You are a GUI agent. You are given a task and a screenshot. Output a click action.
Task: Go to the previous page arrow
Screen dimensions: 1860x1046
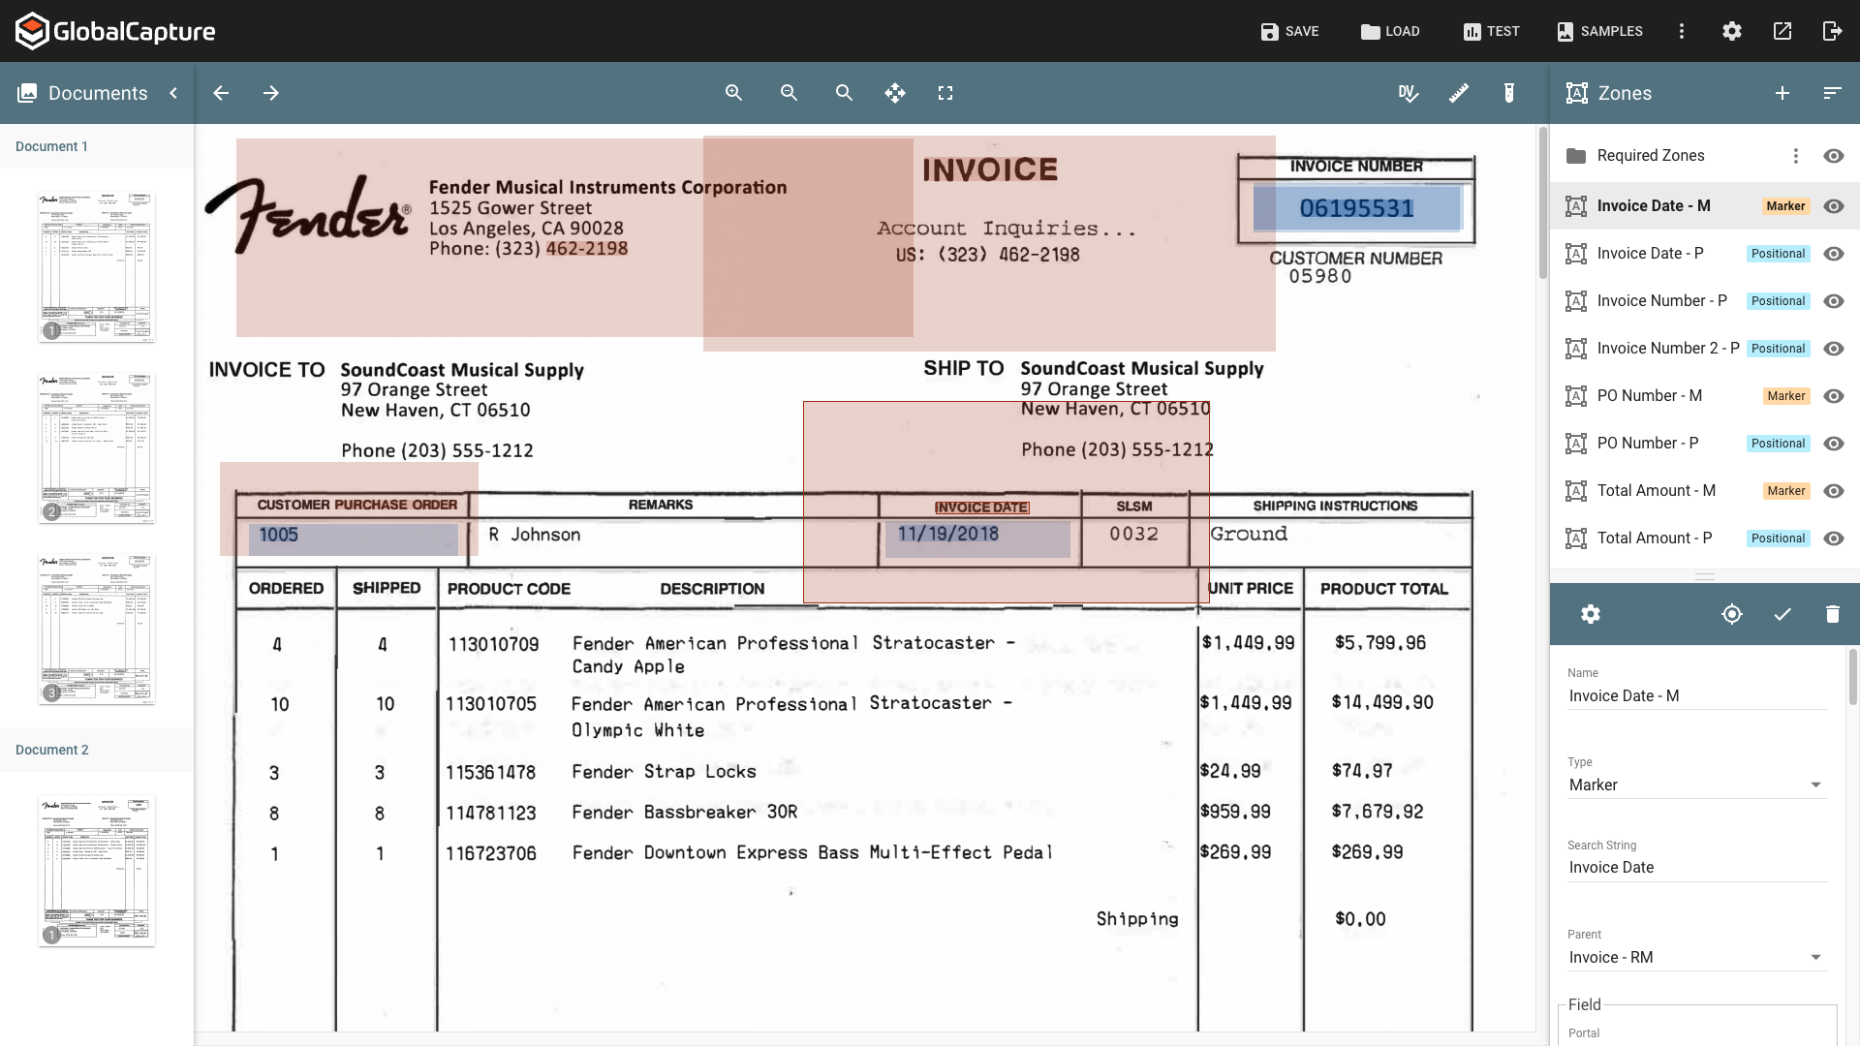221,93
